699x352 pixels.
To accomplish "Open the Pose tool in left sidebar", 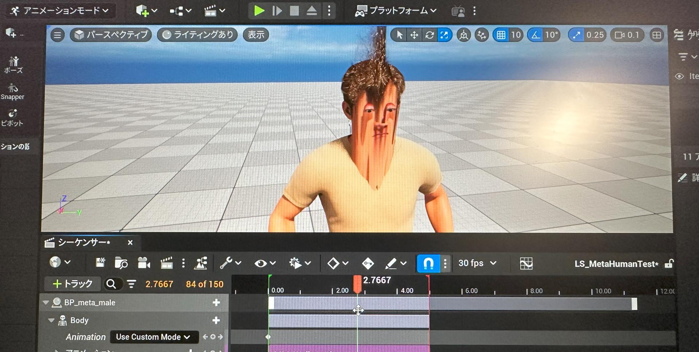I will (13, 65).
